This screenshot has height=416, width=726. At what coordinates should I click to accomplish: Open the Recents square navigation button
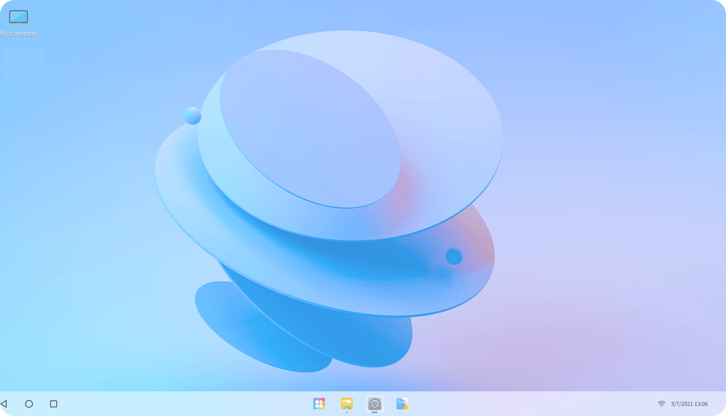53,403
